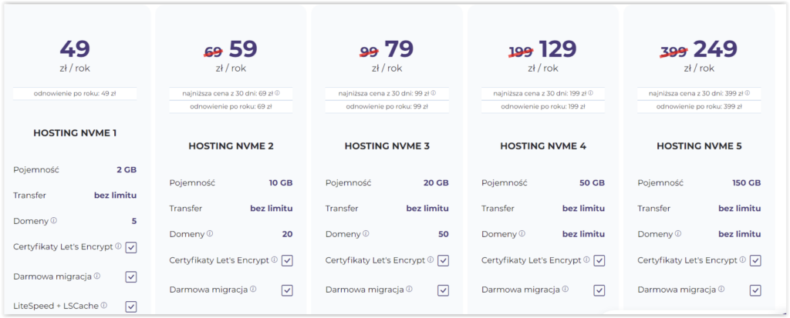The image size is (790, 318).
Task: Open info icon next to lowest price 399 zł
Action: tap(747, 93)
